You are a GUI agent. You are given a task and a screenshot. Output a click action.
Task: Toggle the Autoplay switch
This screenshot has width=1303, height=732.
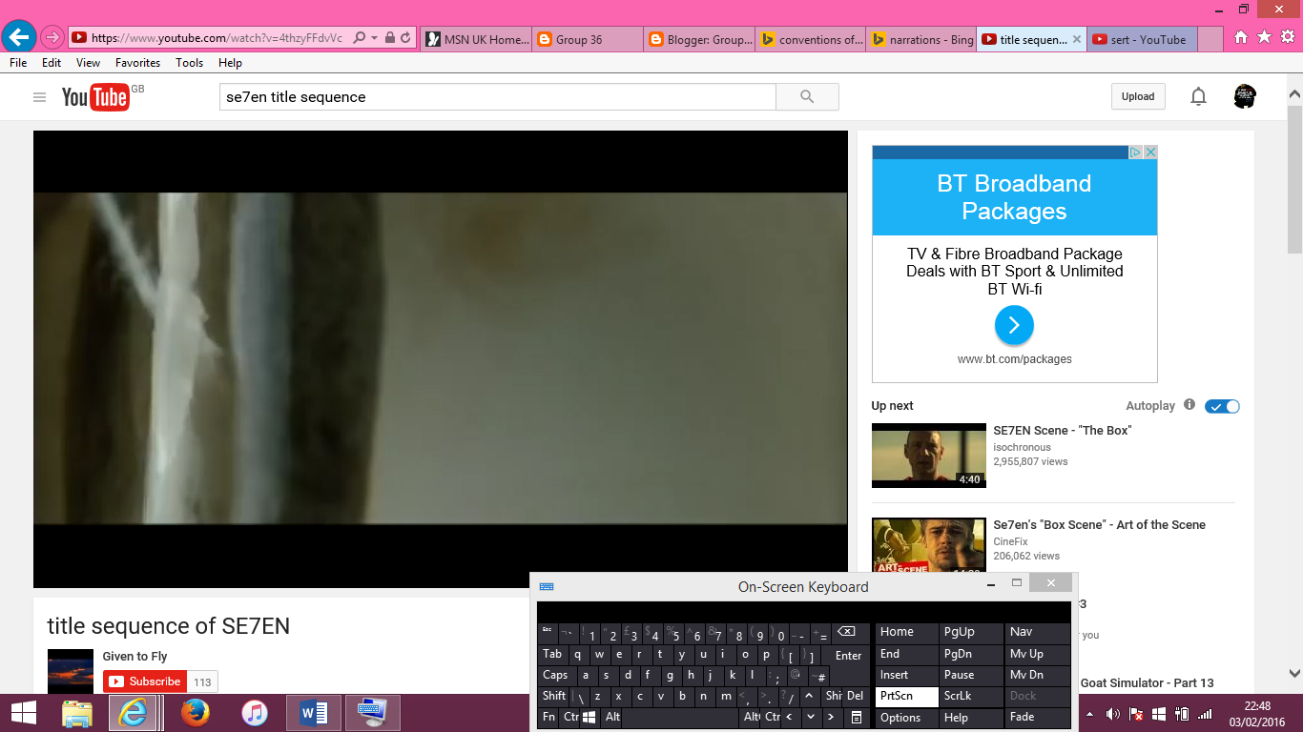tap(1222, 406)
